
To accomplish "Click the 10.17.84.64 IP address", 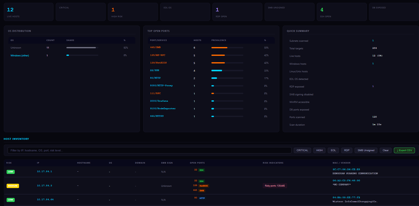I will tap(45, 199).
